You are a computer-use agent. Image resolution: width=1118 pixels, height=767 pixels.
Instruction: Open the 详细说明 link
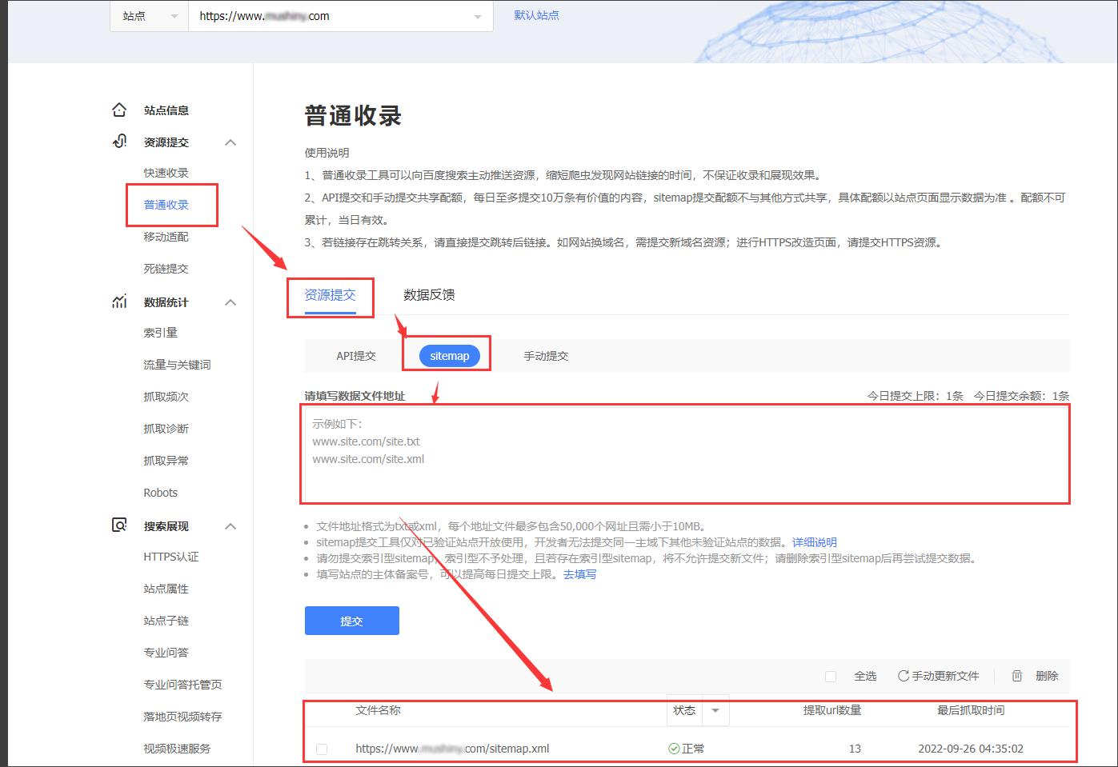tap(814, 542)
